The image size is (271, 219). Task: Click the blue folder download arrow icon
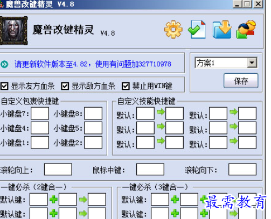(222, 30)
